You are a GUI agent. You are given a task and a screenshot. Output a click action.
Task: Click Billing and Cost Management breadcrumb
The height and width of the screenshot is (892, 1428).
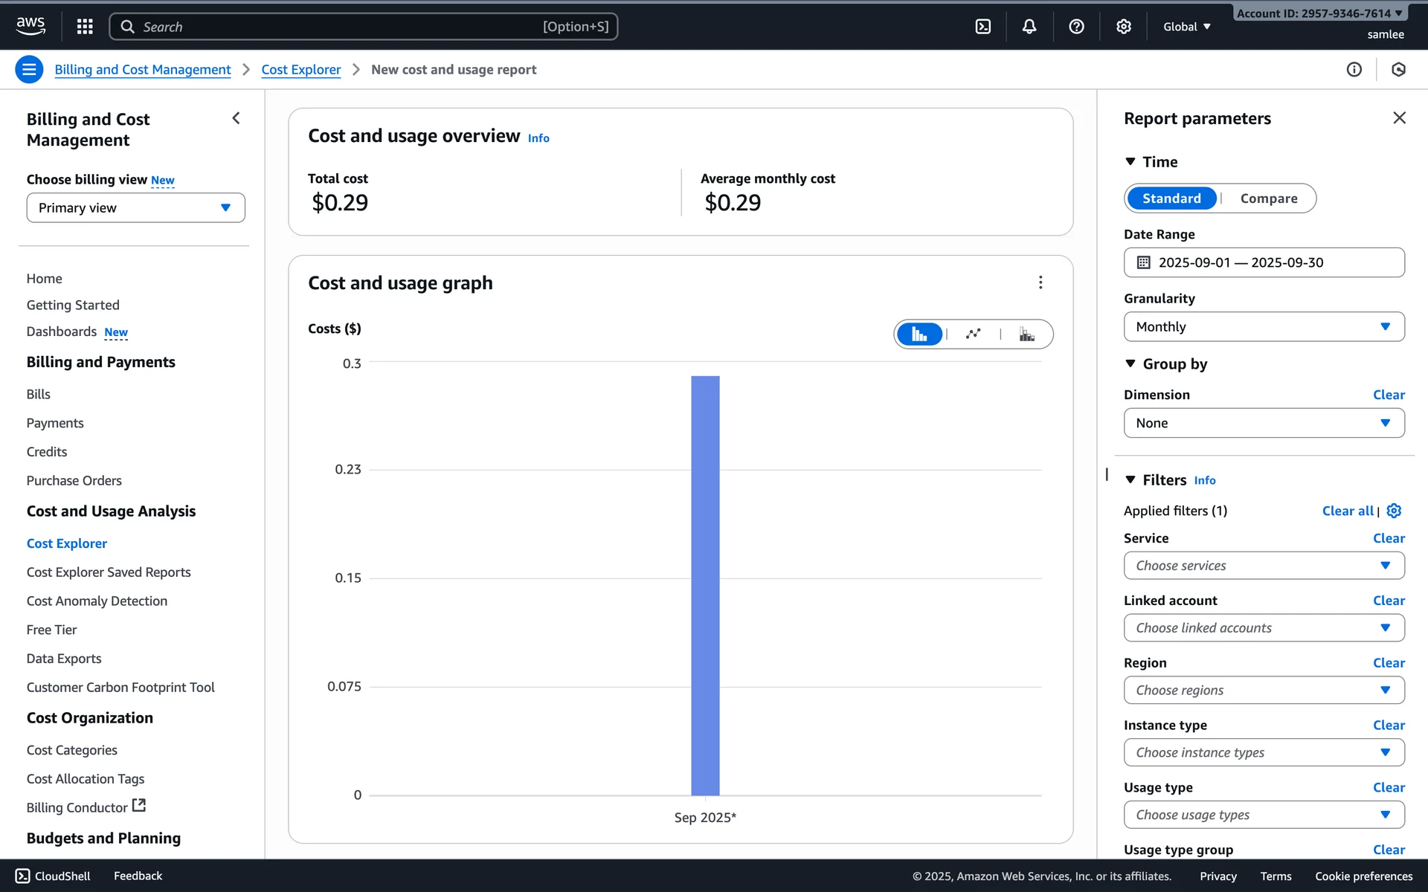click(143, 70)
